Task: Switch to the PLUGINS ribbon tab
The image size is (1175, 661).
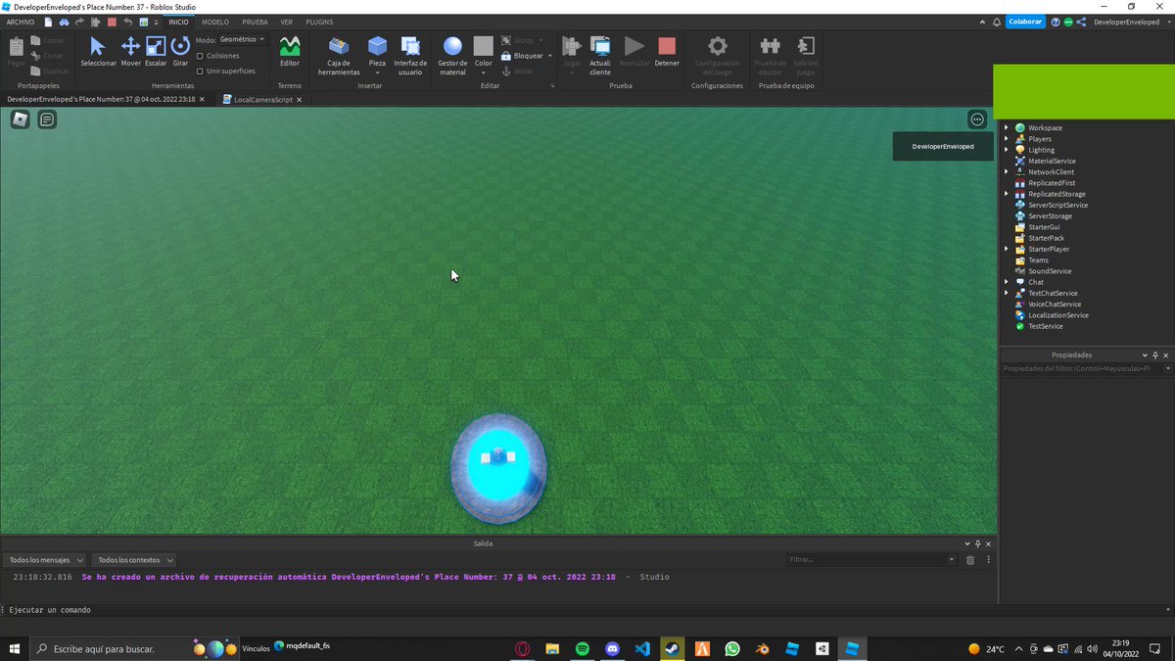Action: point(319,22)
